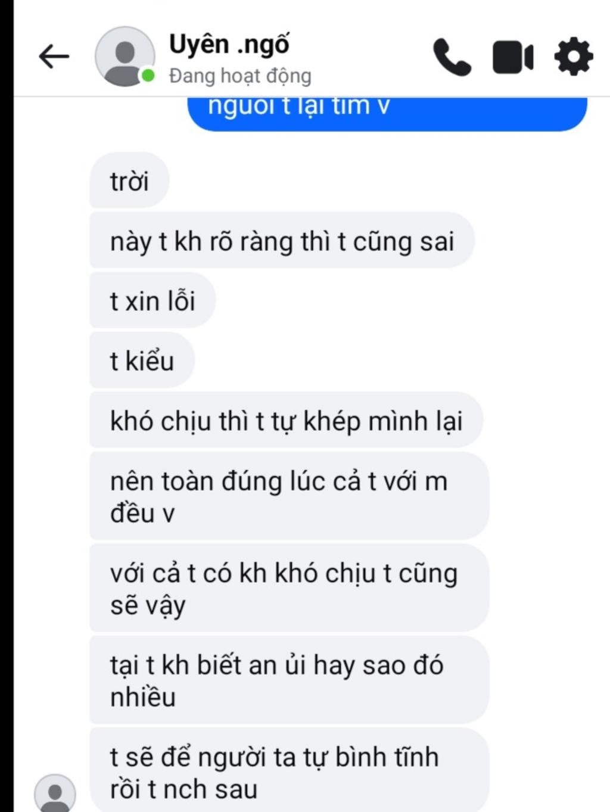This screenshot has width=610, height=812.
Task: Tap the green active status dot
Action: pyautogui.click(x=148, y=76)
